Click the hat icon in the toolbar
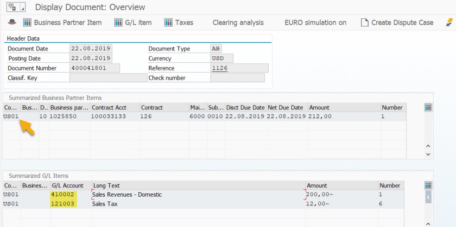 (12, 22)
